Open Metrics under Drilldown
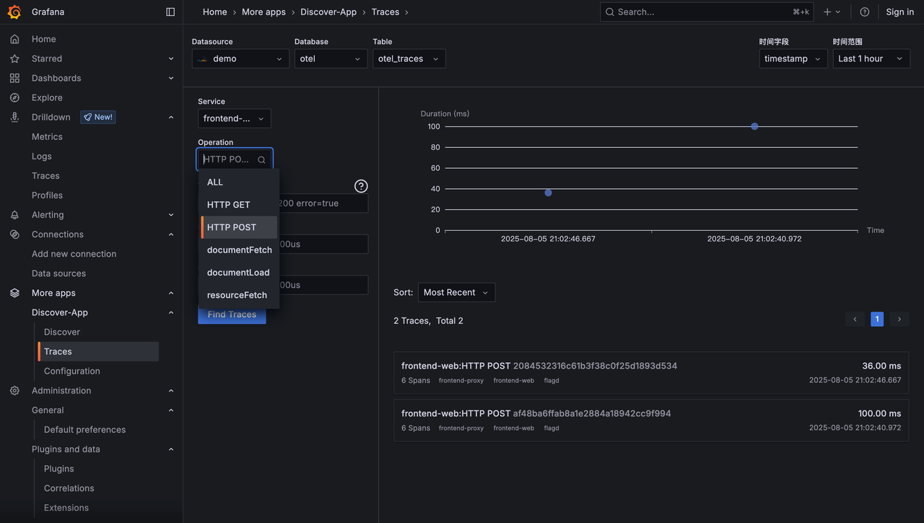Image resolution: width=924 pixels, height=523 pixels. [47, 136]
